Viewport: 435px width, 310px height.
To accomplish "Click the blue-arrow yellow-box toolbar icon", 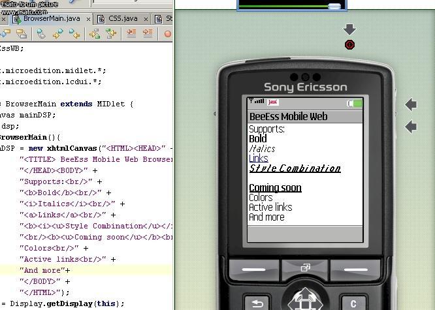I will [5, 34].
